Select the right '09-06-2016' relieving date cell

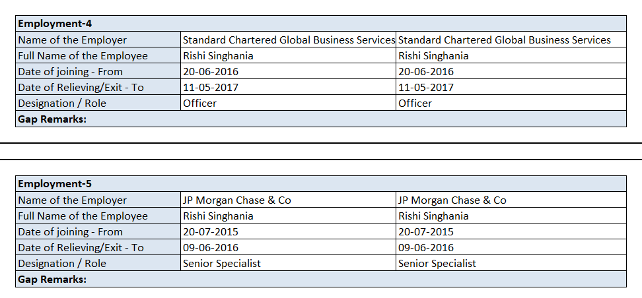point(426,247)
